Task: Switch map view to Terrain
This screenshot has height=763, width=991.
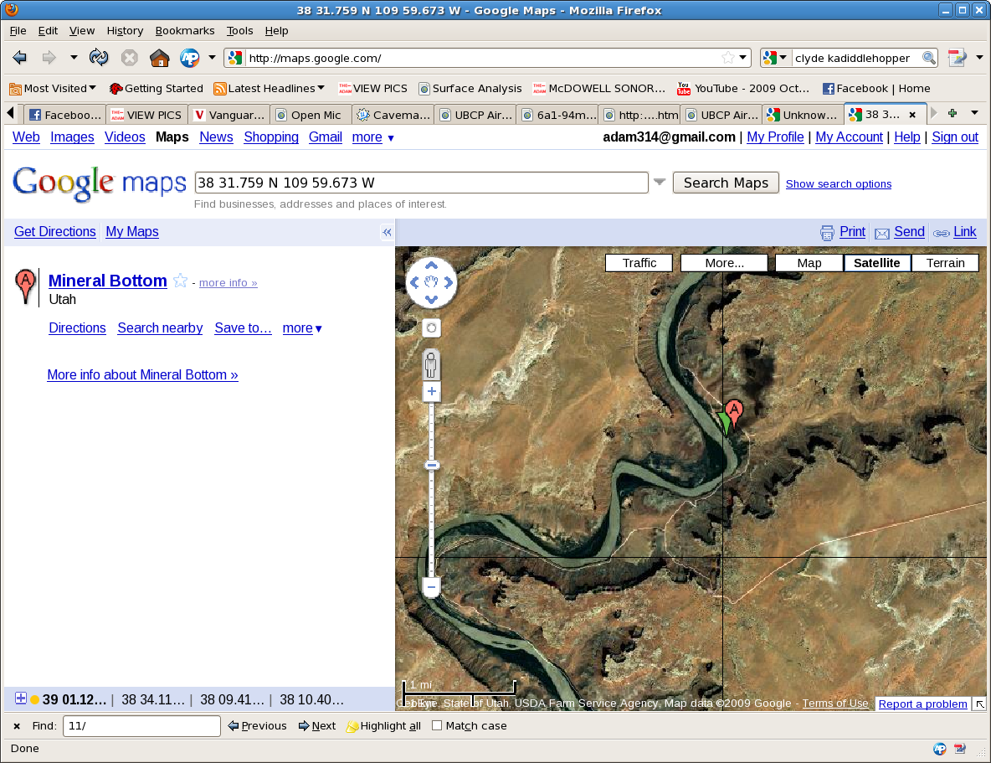Action: [945, 263]
